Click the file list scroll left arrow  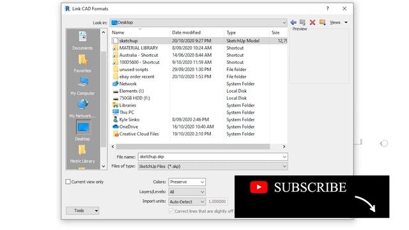pos(113,146)
